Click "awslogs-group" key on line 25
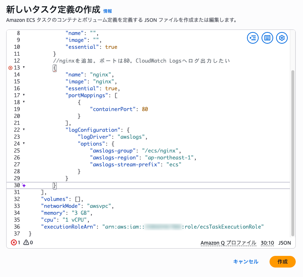Viewport: 303px width, 277px height. pos(113,151)
